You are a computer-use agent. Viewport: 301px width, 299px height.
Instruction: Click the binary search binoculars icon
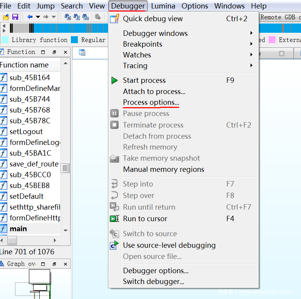pyautogui.click(x=86, y=17)
